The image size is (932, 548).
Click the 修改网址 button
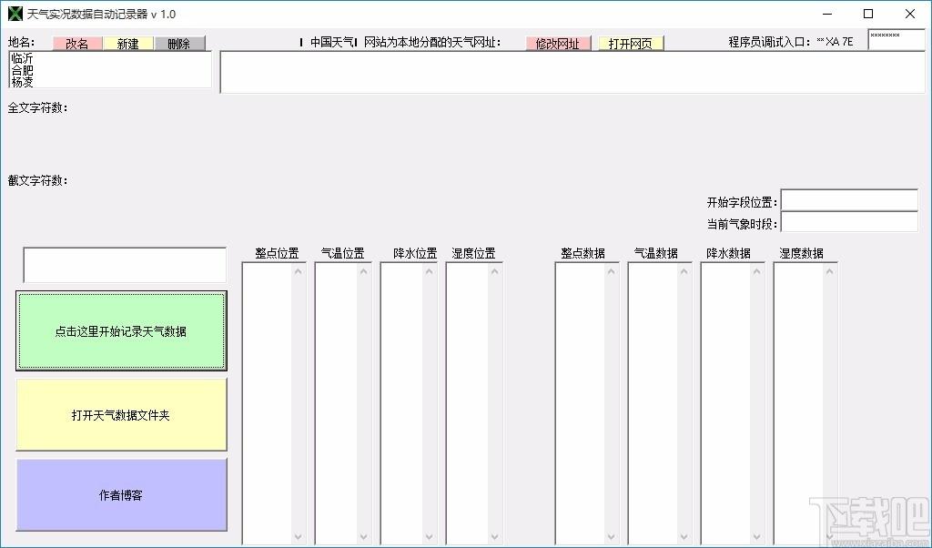[558, 44]
